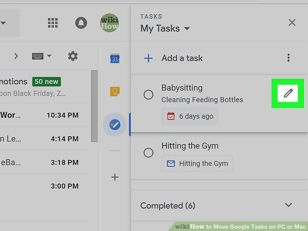Open the tasks three-dot options menu
The width and height of the screenshot is (308, 231).
pyautogui.click(x=289, y=58)
